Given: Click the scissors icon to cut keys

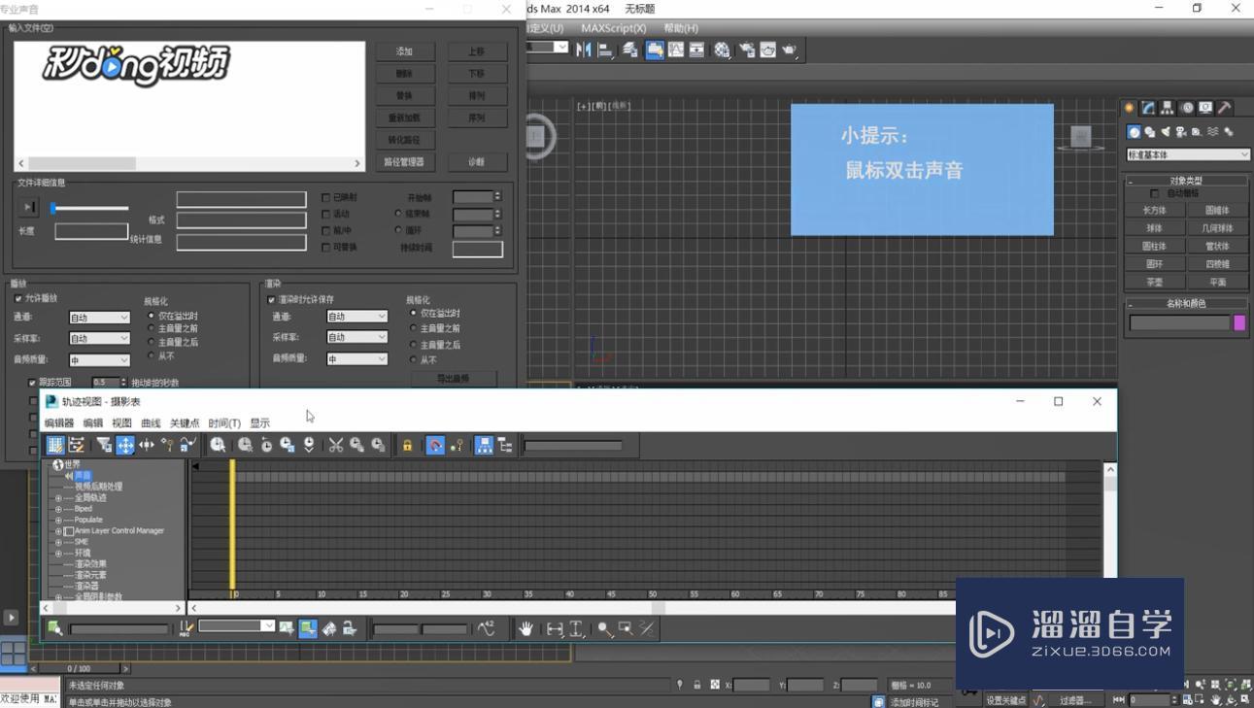Looking at the screenshot, I should point(337,445).
